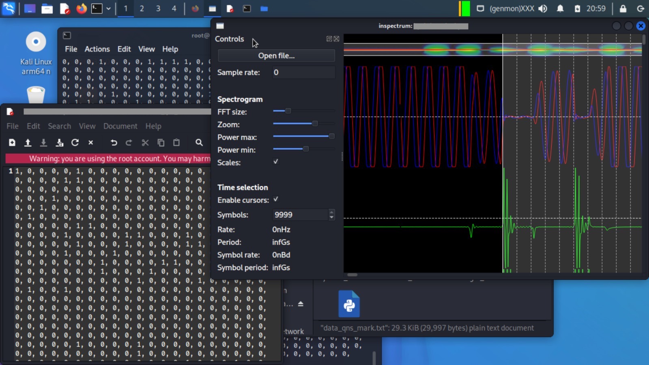Expand the terminal launcher dropdown arrow
Viewport: 649px width, 365px height.
[x=108, y=9]
